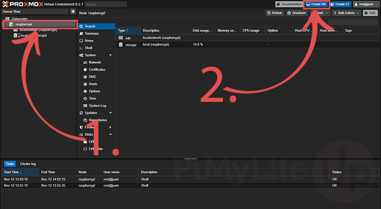Collapse the Updates section arrow

click(x=110, y=113)
